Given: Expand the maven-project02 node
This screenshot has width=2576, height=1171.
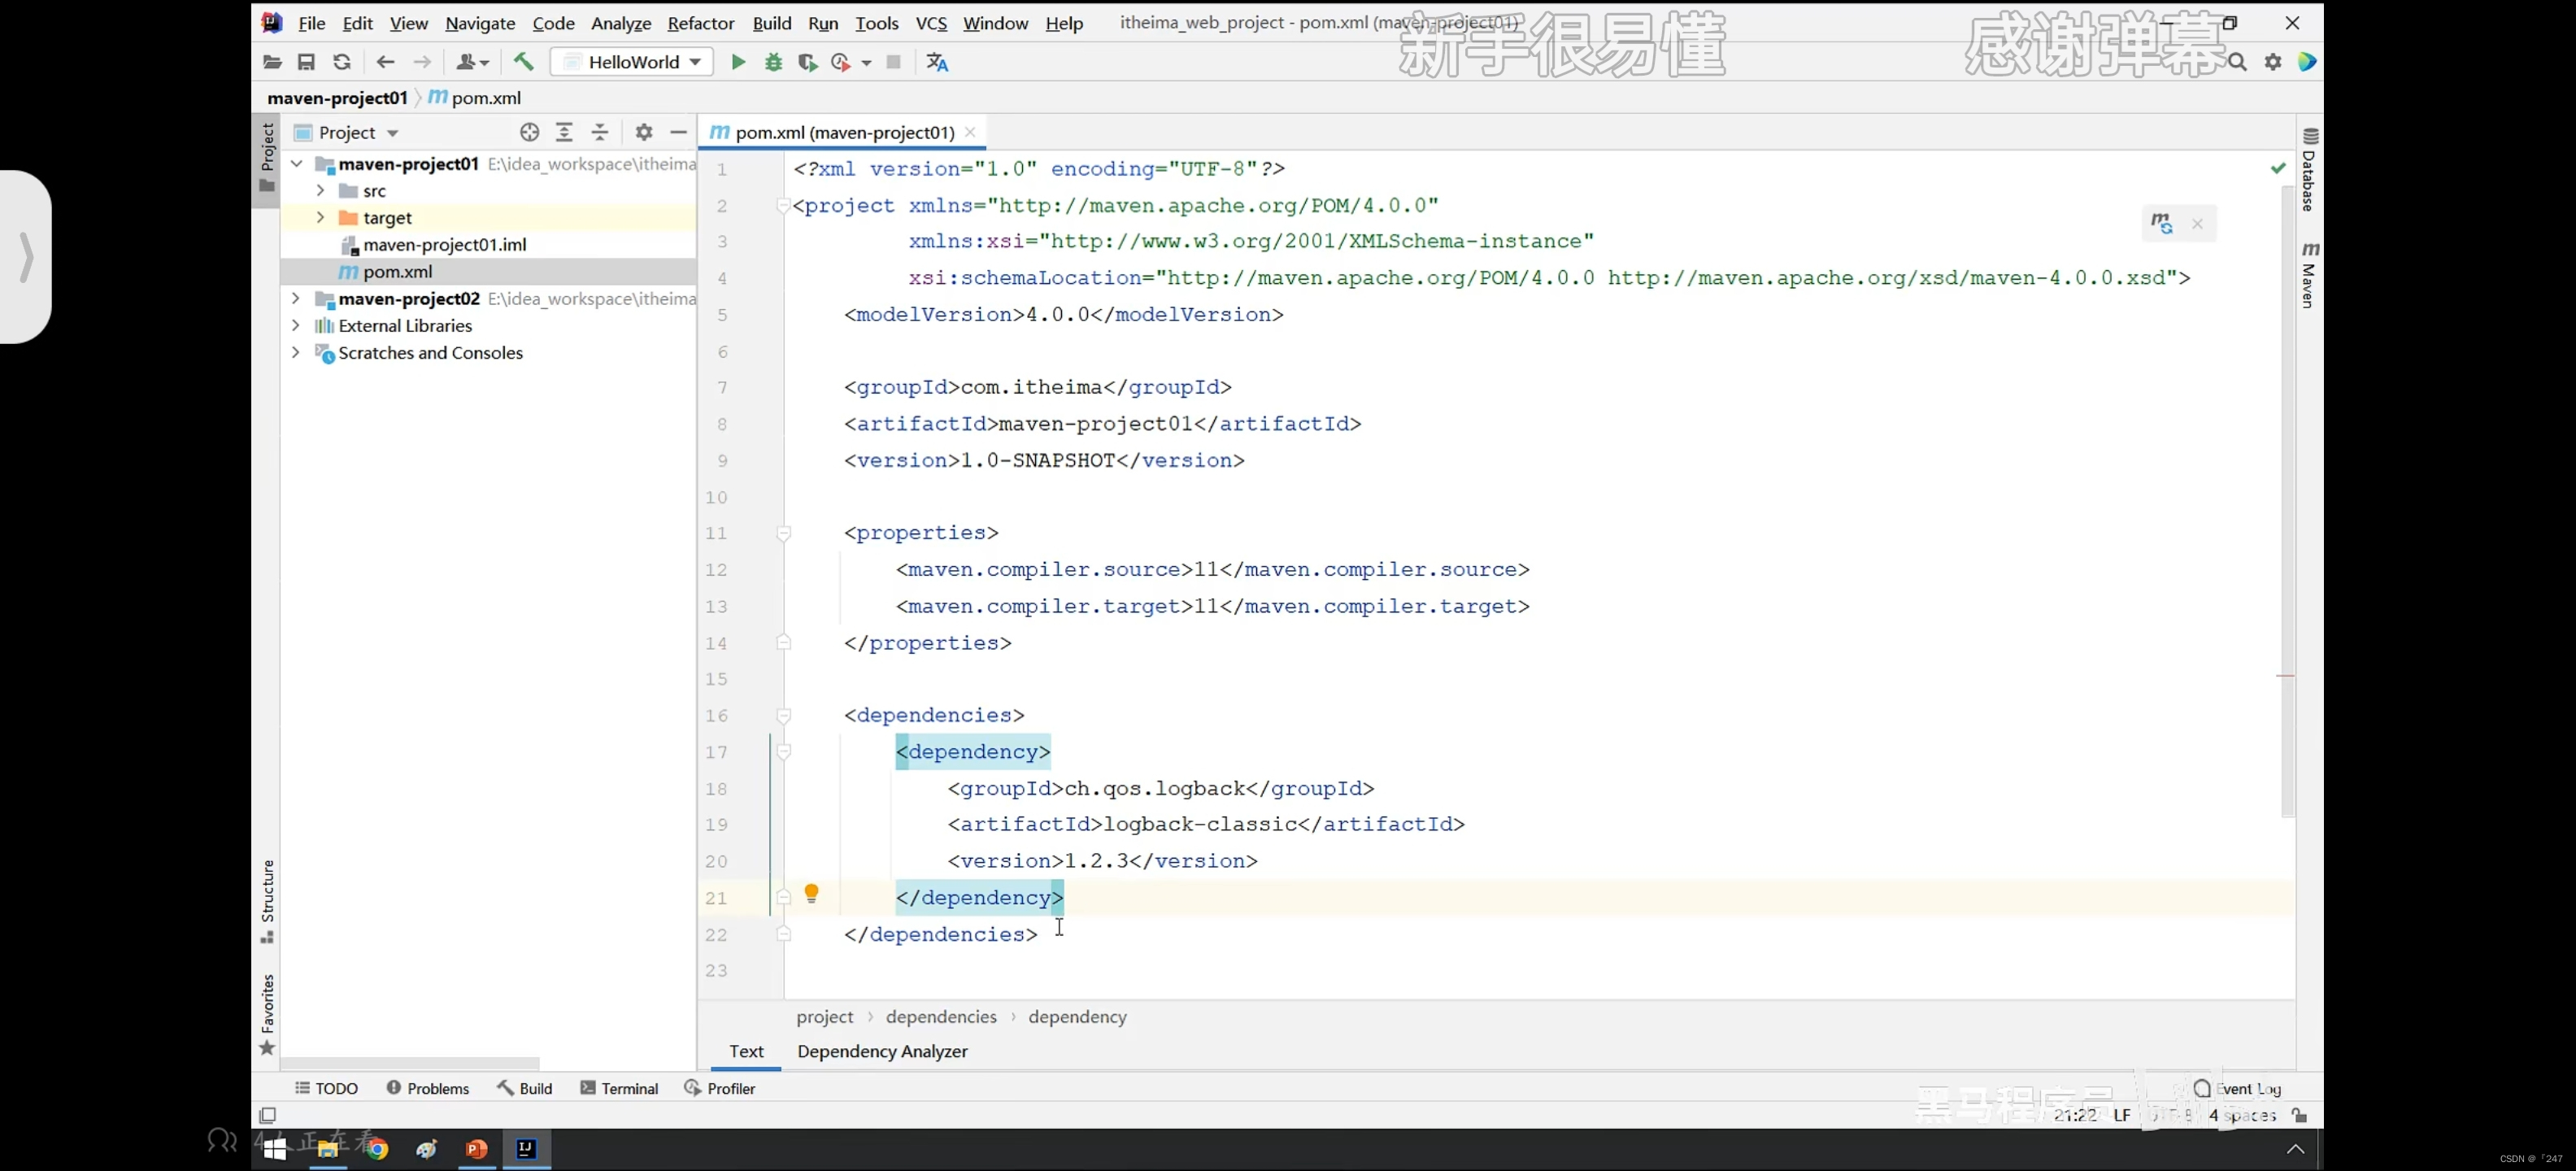Looking at the screenshot, I should click(x=296, y=298).
